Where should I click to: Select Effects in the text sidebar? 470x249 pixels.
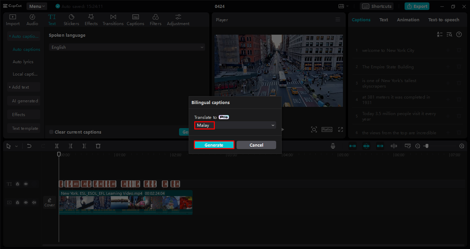23,115
